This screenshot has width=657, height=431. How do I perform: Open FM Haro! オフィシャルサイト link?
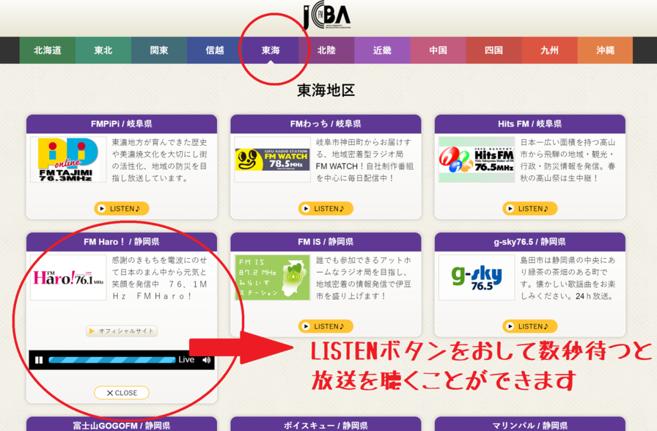(122, 331)
